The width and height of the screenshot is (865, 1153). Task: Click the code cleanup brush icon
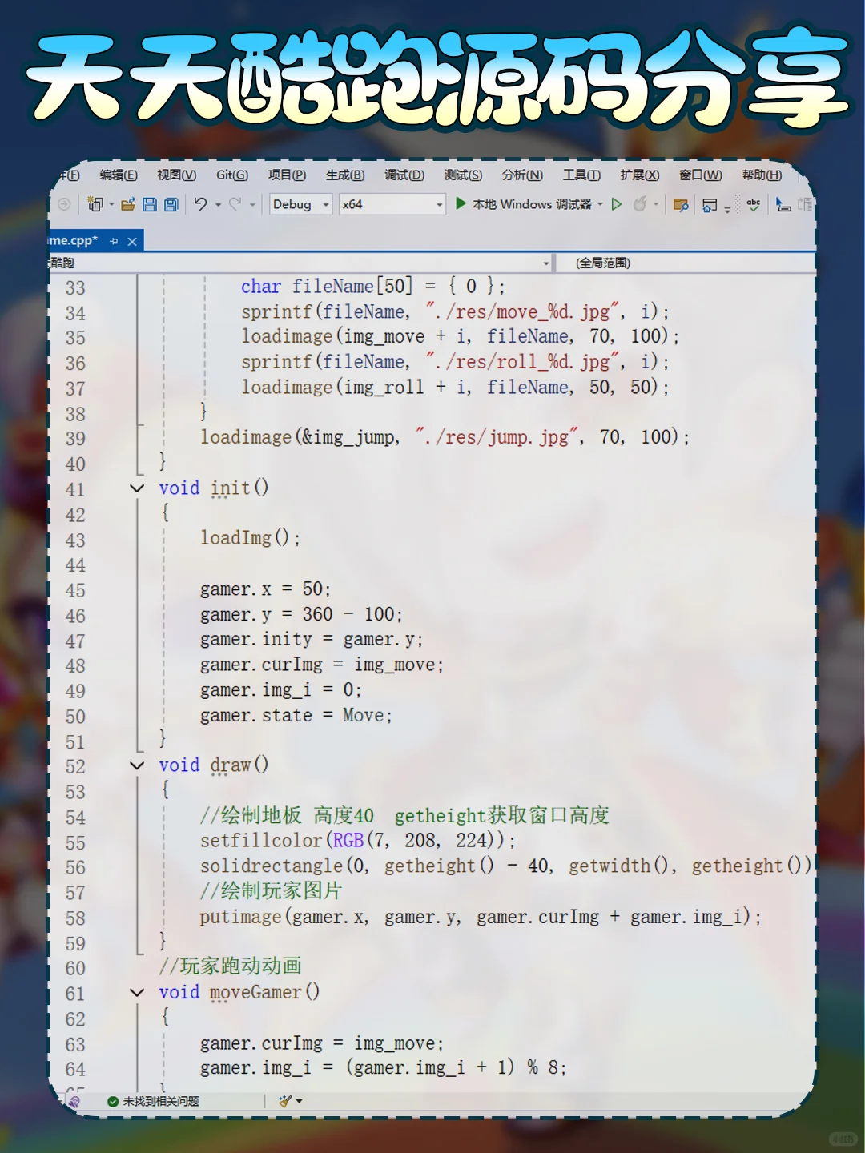click(x=285, y=1101)
